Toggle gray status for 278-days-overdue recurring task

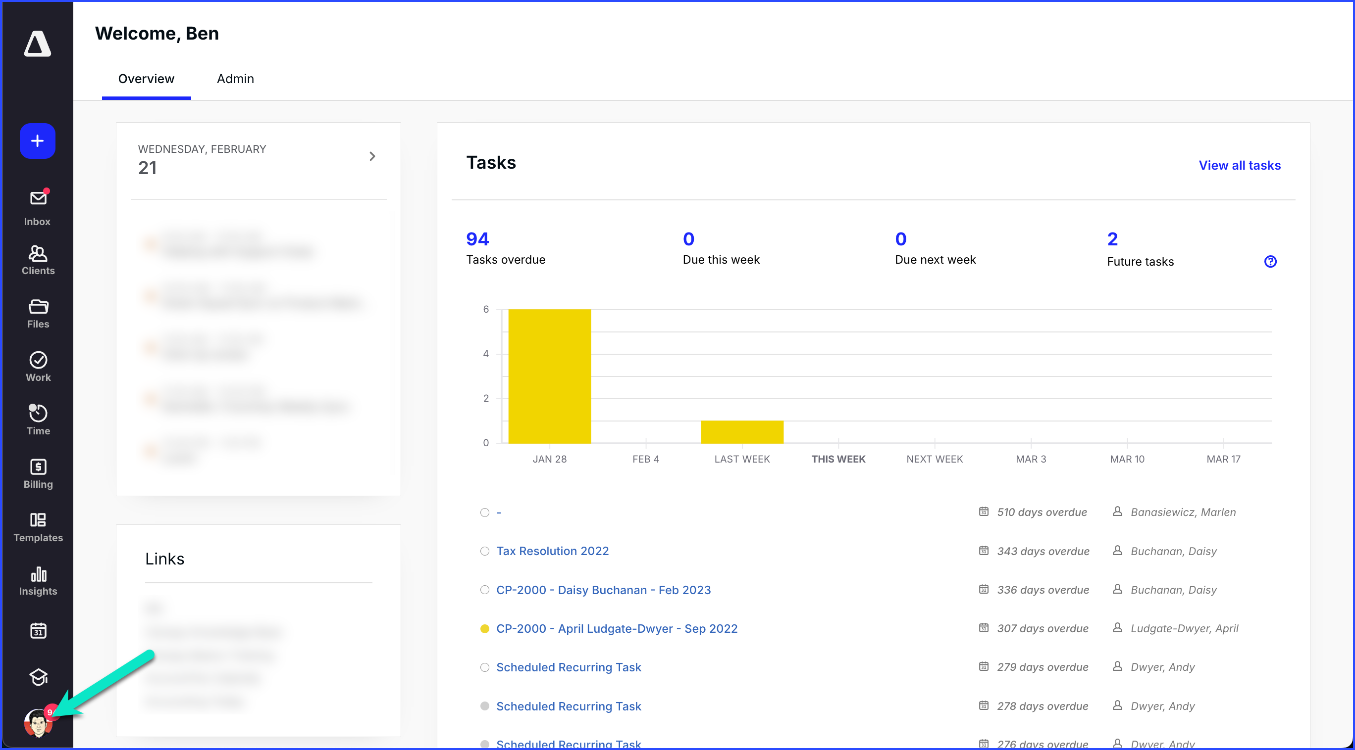(x=484, y=706)
